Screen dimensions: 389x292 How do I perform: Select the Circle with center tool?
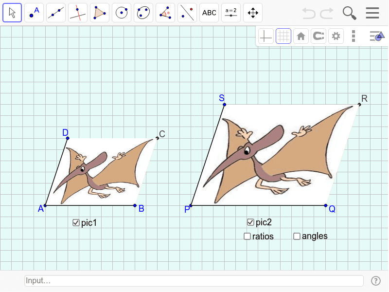point(122,13)
